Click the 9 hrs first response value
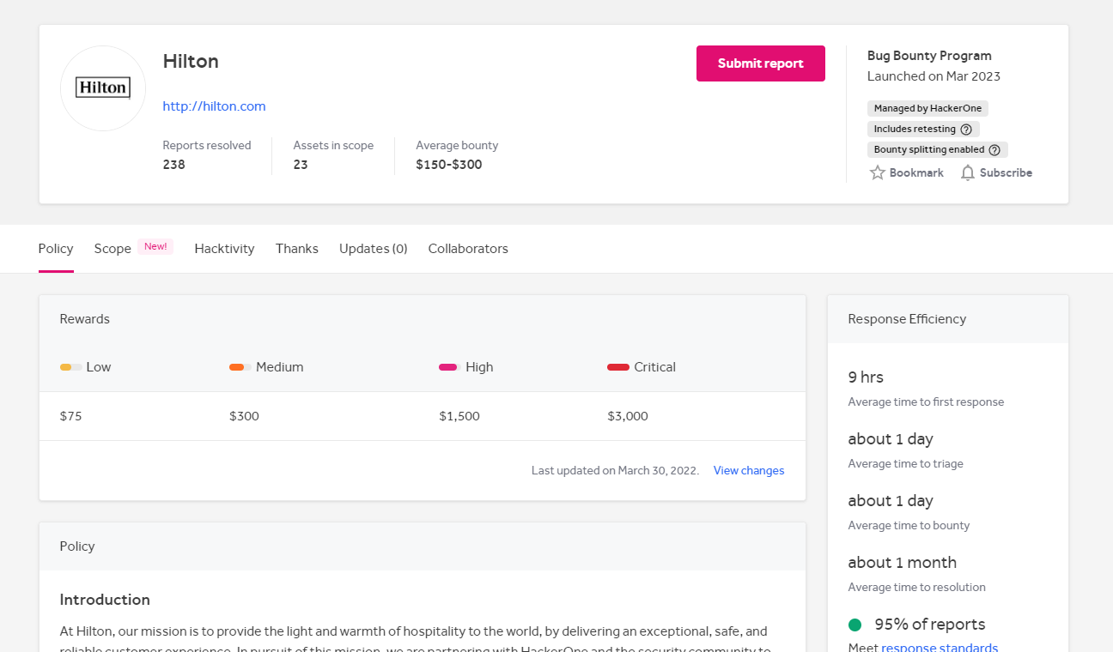Image resolution: width=1113 pixels, height=652 pixels. click(x=866, y=377)
